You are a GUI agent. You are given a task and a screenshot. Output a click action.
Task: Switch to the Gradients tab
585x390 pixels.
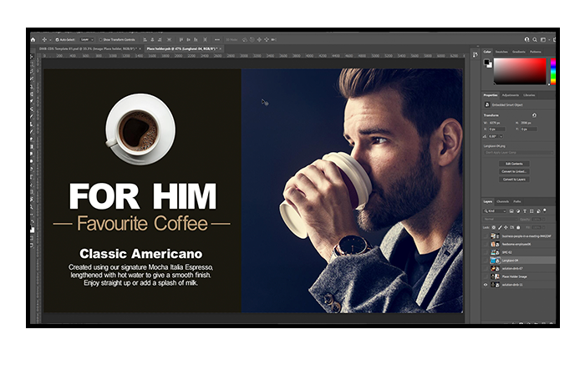coord(519,52)
